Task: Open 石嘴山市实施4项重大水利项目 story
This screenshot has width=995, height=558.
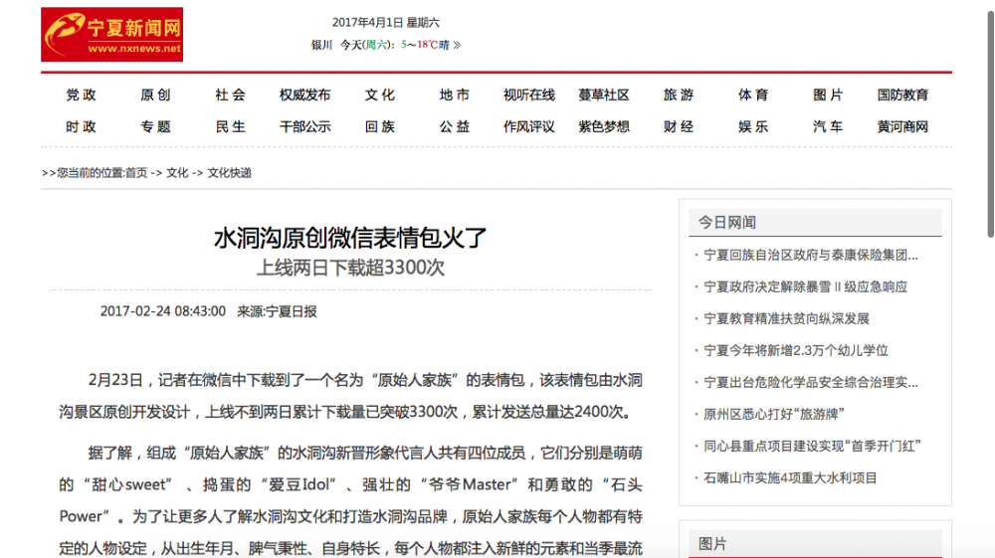Action: (x=791, y=477)
